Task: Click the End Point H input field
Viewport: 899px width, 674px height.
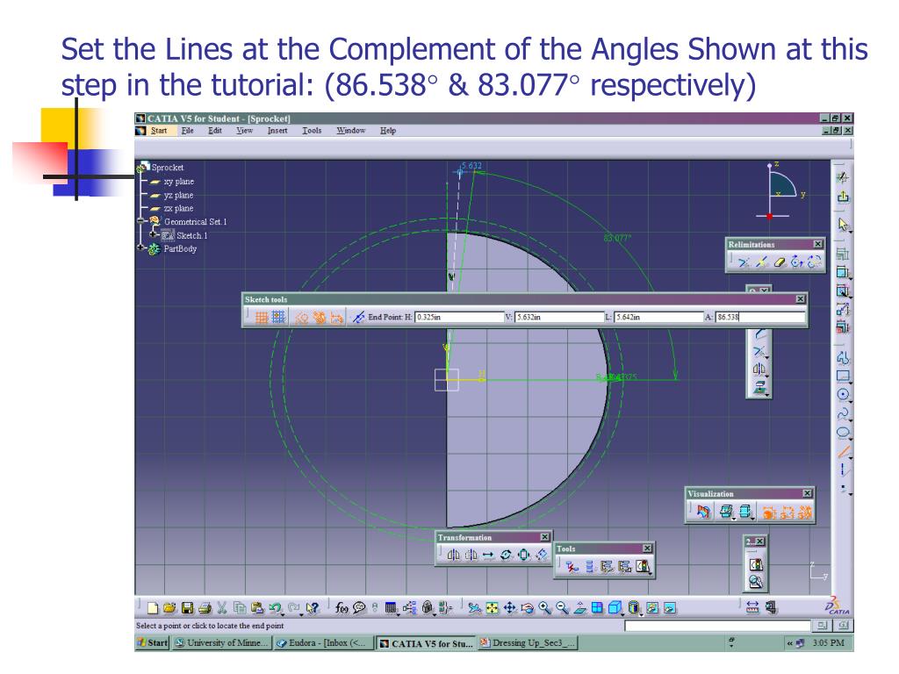Action: (x=459, y=317)
